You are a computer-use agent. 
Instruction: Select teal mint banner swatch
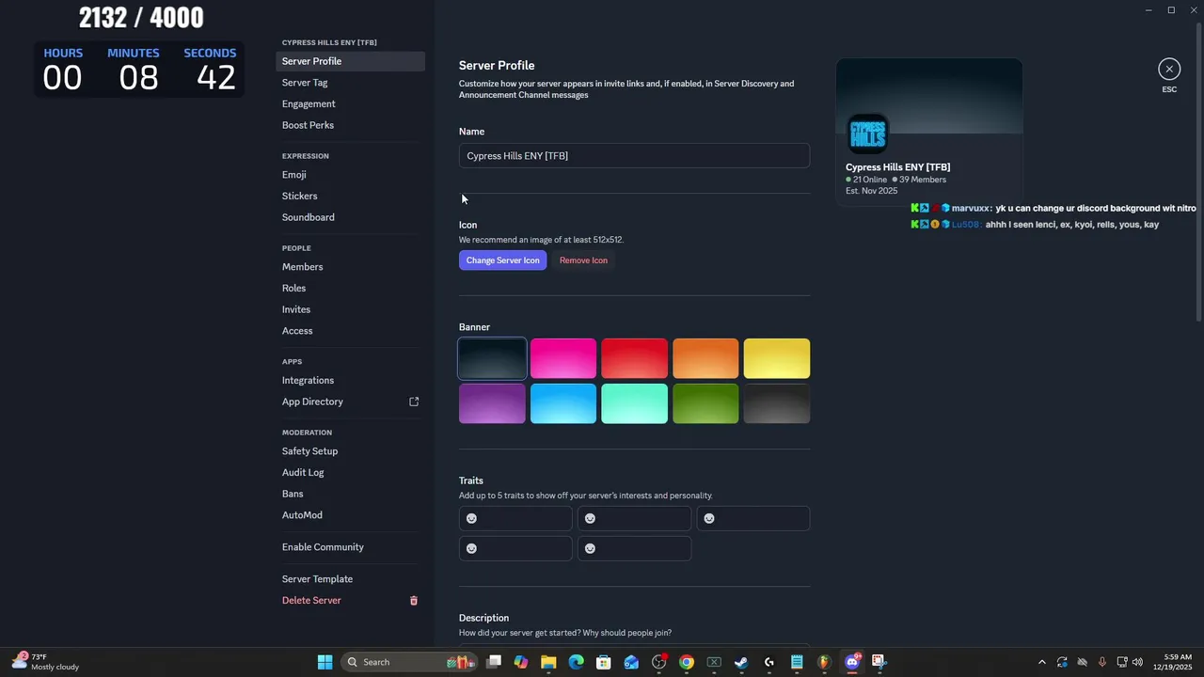coord(634,403)
